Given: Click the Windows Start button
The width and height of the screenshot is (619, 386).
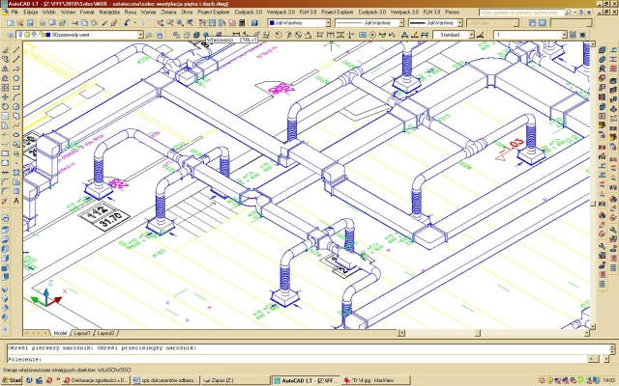Looking at the screenshot, I should point(12,380).
